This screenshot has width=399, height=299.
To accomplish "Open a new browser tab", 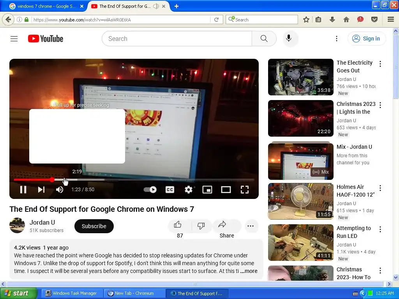I will point(177,6).
